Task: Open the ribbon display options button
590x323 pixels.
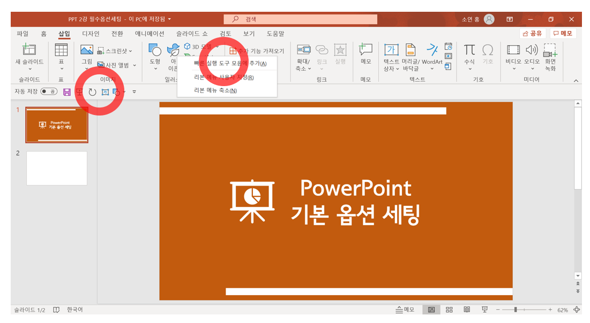Action: 510,19
